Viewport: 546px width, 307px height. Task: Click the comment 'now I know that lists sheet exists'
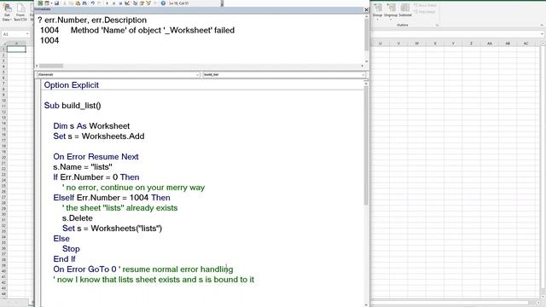tap(154, 280)
